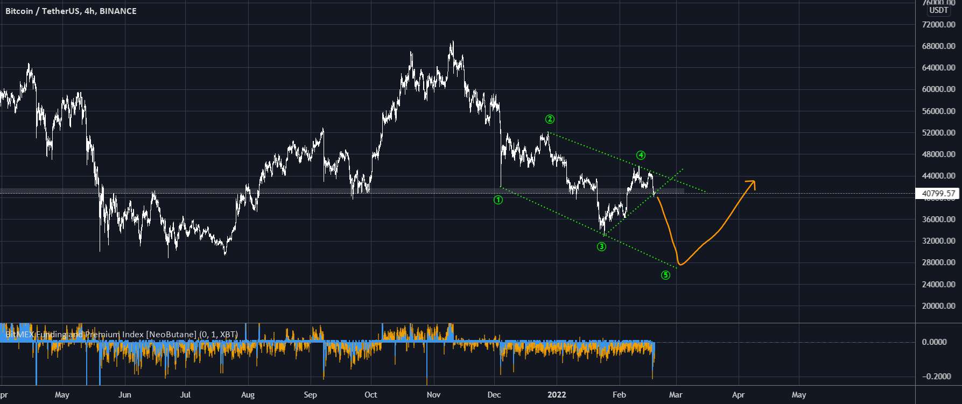Click the 56000.00 price axis label
The width and height of the screenshot is (962, 404).
[x=939, y=111]
